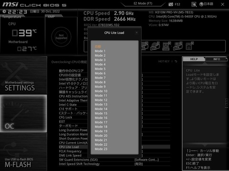The width and height of the screenshot is (229, 171).
Task: Open the search magnifier icon in the top bar
Action: [194, 4]
